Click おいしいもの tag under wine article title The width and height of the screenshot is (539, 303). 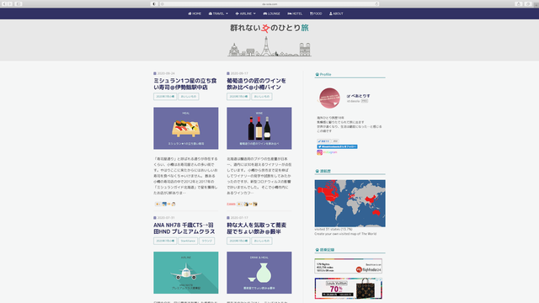coord(262,97)
